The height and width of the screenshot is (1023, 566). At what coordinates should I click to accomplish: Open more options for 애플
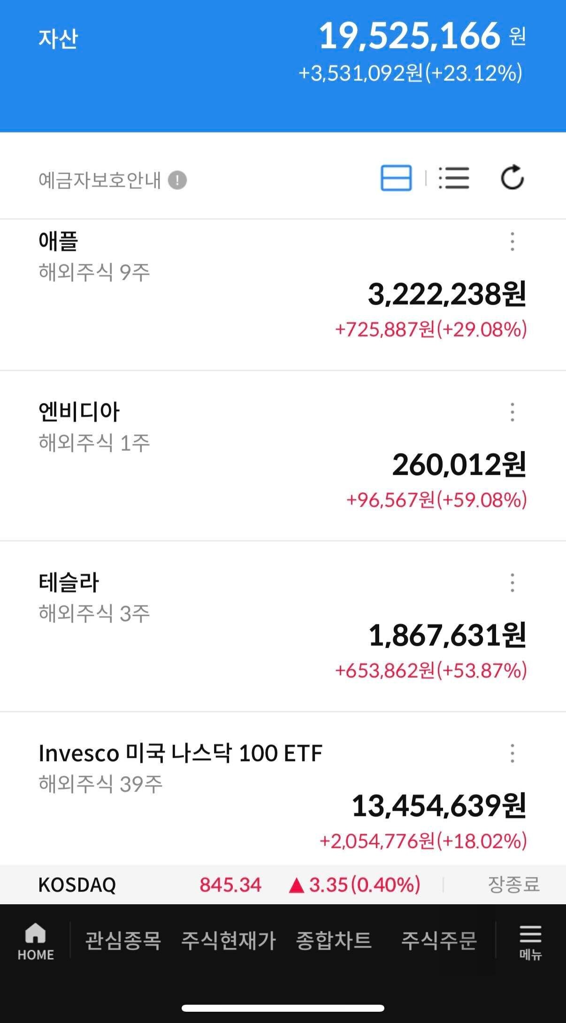click(x=512, y=242)
